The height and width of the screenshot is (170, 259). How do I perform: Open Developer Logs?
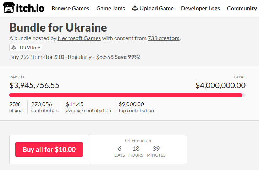click(200, 9)
